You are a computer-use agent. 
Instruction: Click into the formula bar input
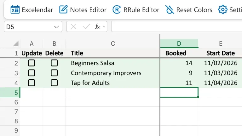(x=176, y=27)
